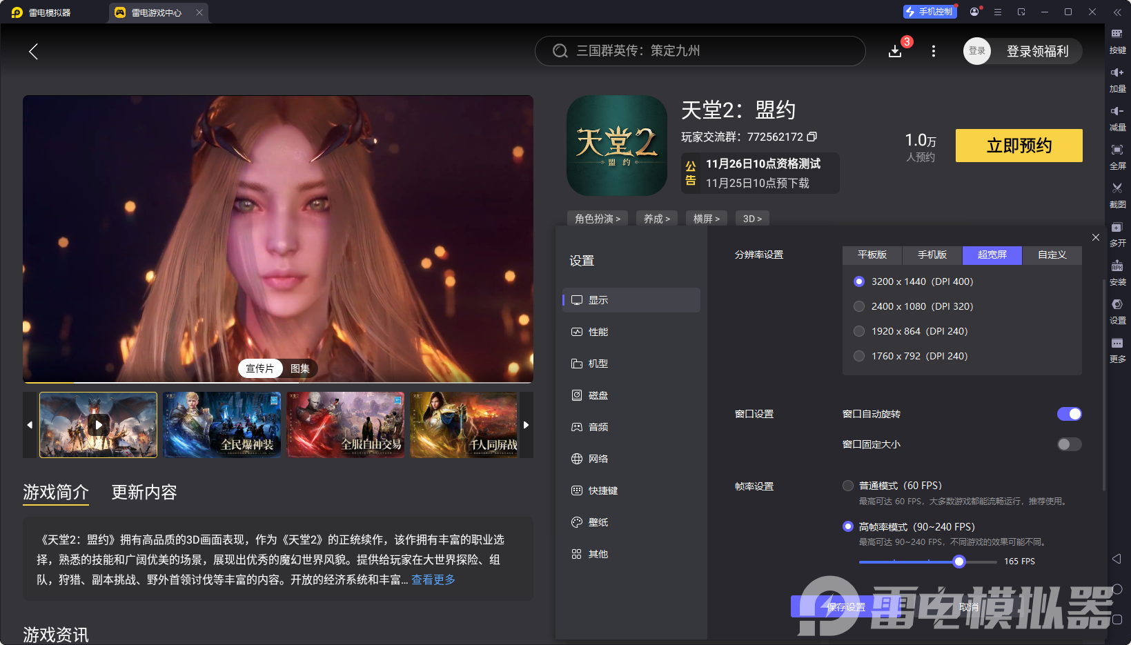Open the download manager showing 3 items
Image resolution: width=1131 pixels, height=645 pixels.
pos(895,50)
